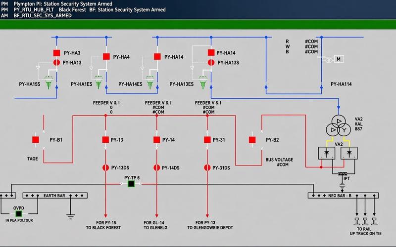Click the PY-HA14 breaker above PY-HA14ES
Image resolution: width=396 pixels, height=247 pixels.
point(157,57)
